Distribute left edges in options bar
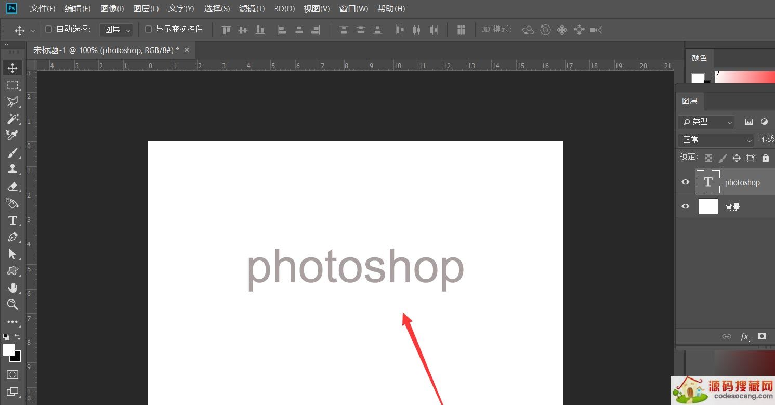The height and width of the screenshot is (405, 775). (x=400, y=30)
